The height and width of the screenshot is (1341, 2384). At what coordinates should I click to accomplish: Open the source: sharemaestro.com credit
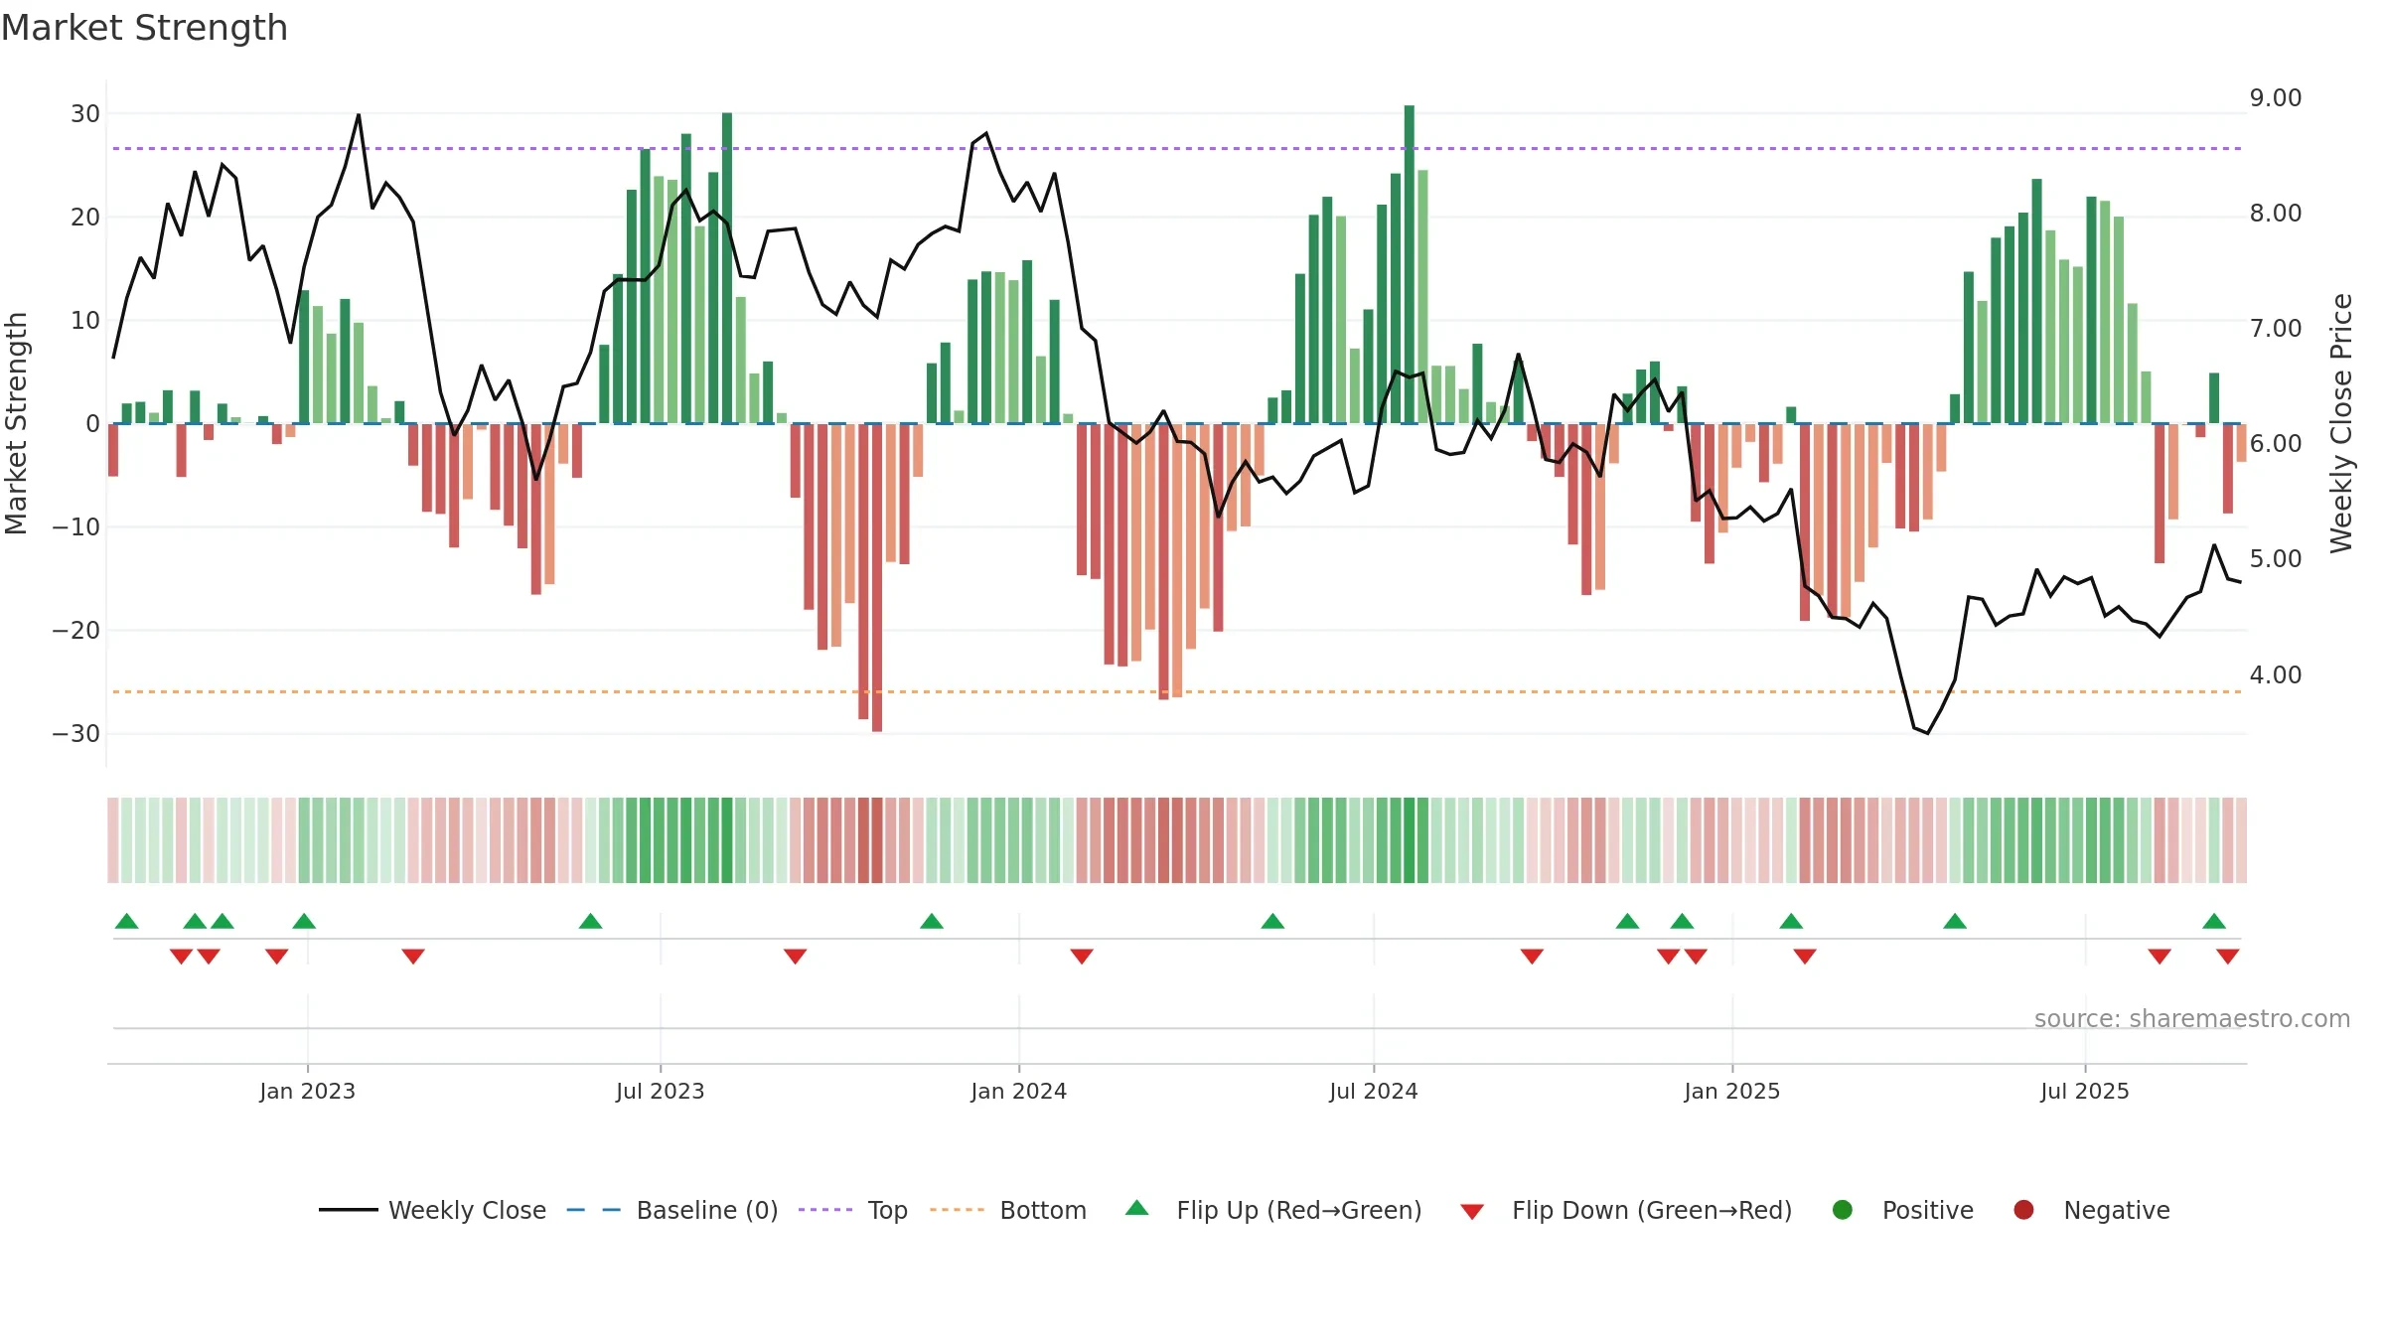tap(2192, 1018)
